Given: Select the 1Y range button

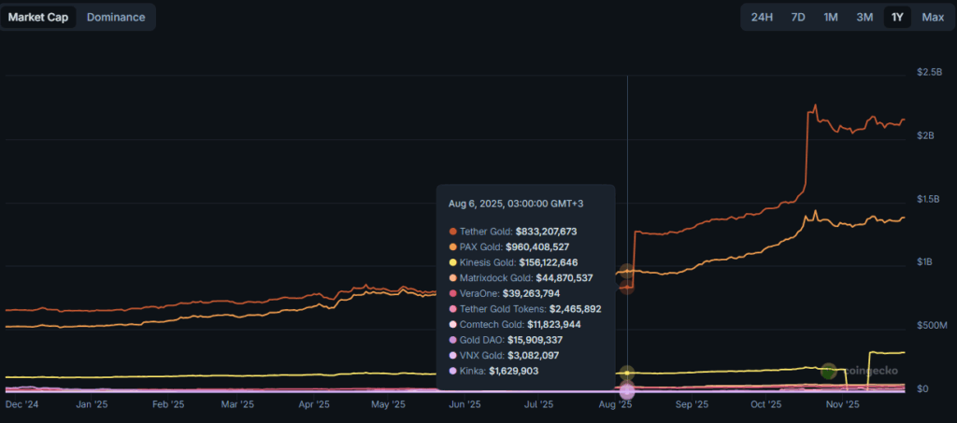Looking at the screenshot, I should tap(897, 17).
